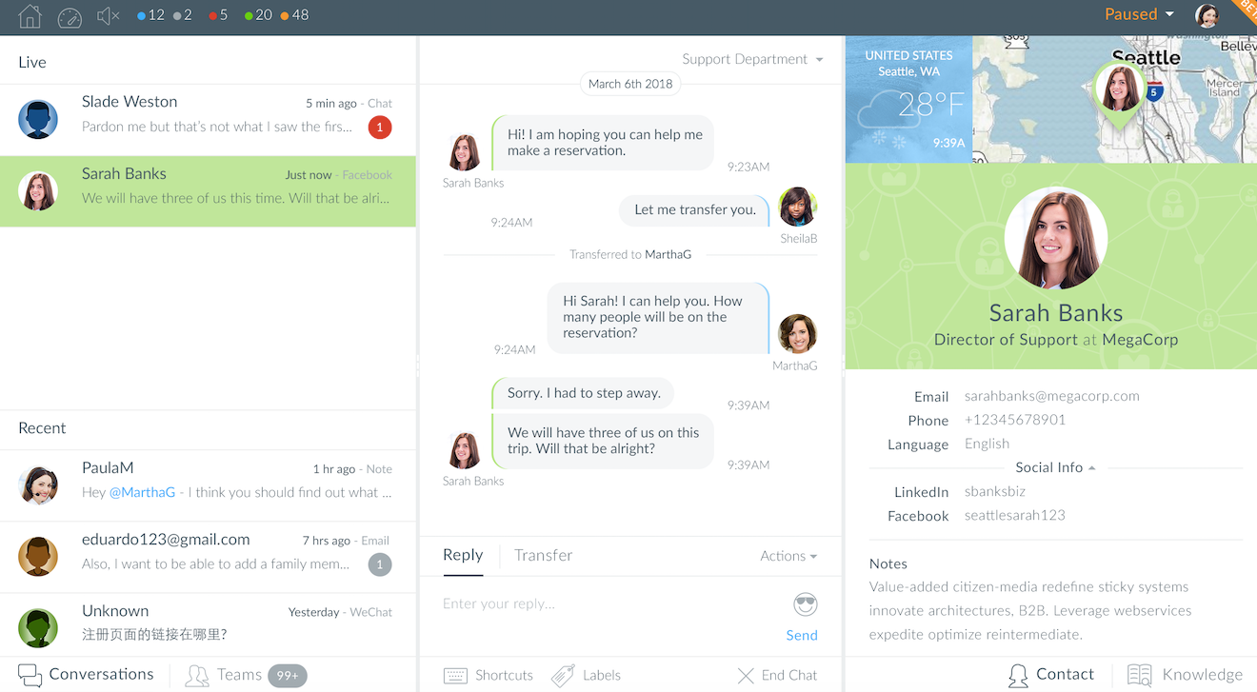Open user profile avatar in top bar
The width and height of the screenshot is (1257, 692).
(x=1207, y=15)
